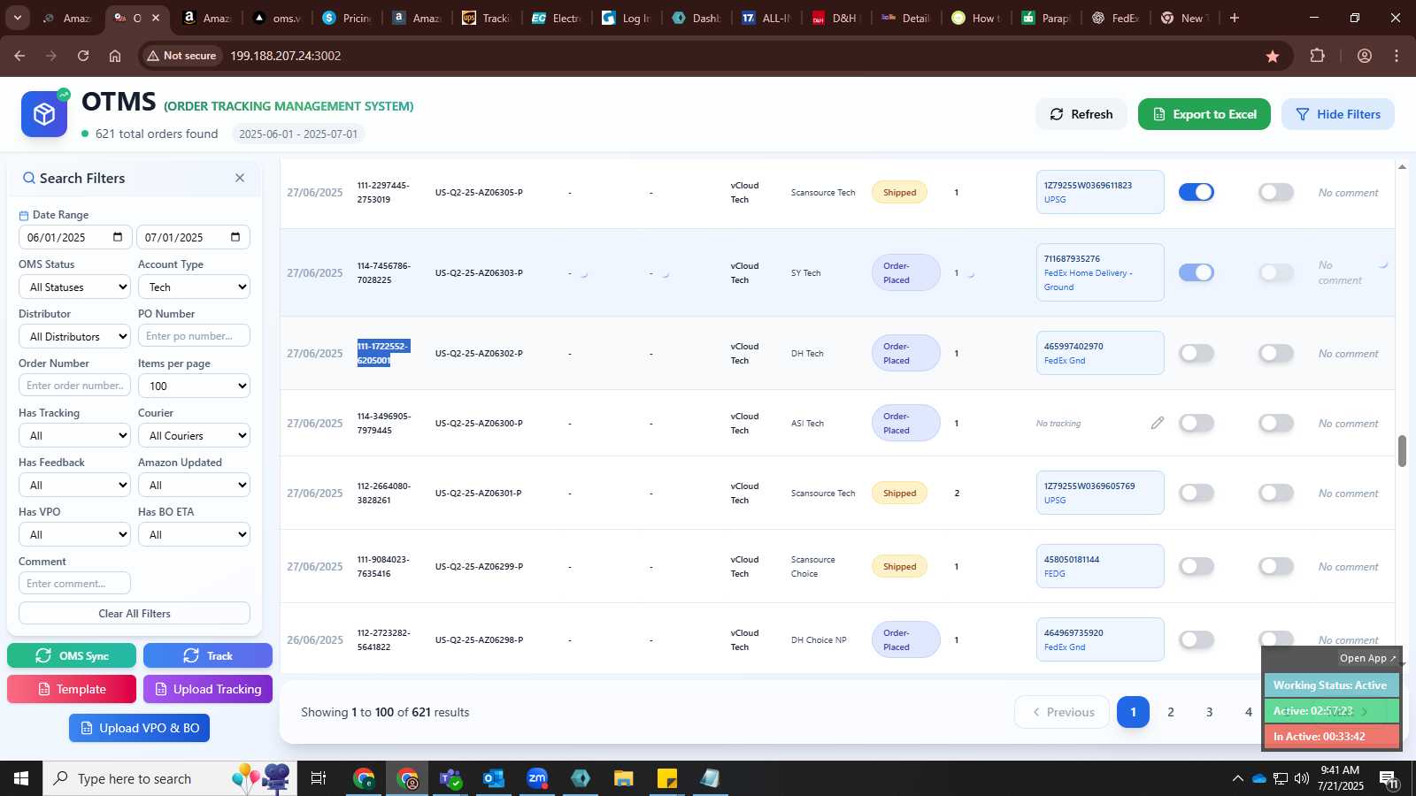This screenshot has height=796, width=1416.
Task: Turn off first toggle for tracking 1Z79255W0369611823
Action: 1197,192
